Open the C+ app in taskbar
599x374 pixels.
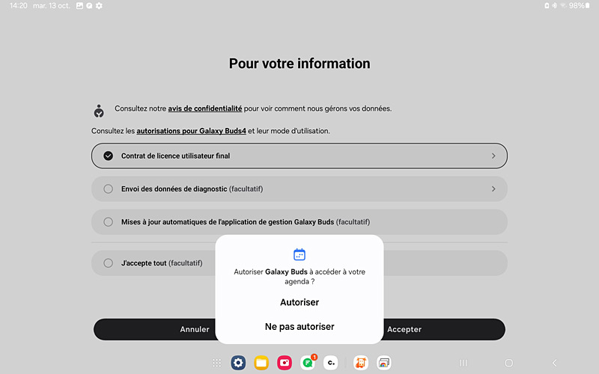click(331, 363)
